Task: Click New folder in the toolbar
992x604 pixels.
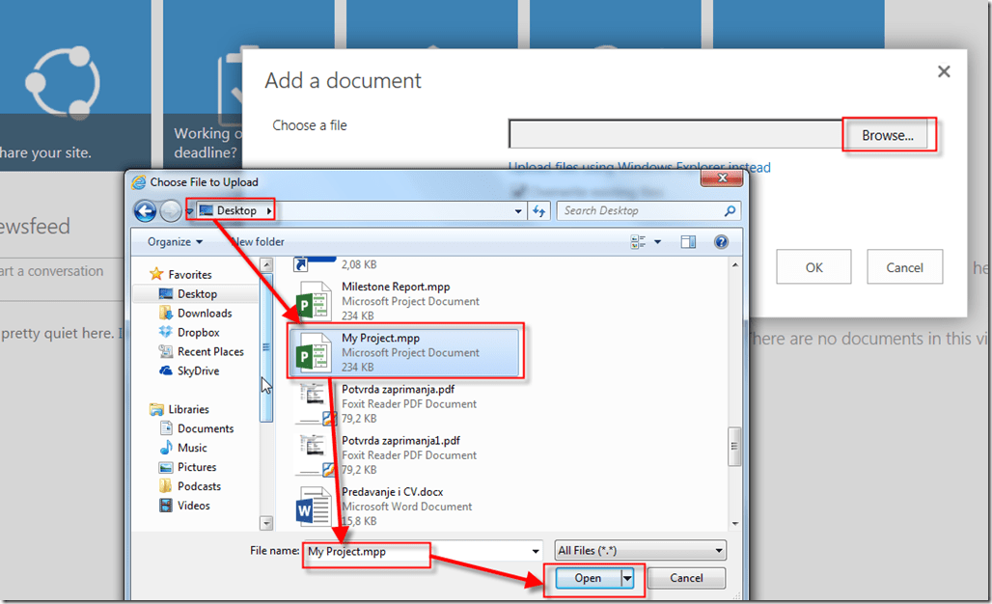Action: tap(258, 242)
